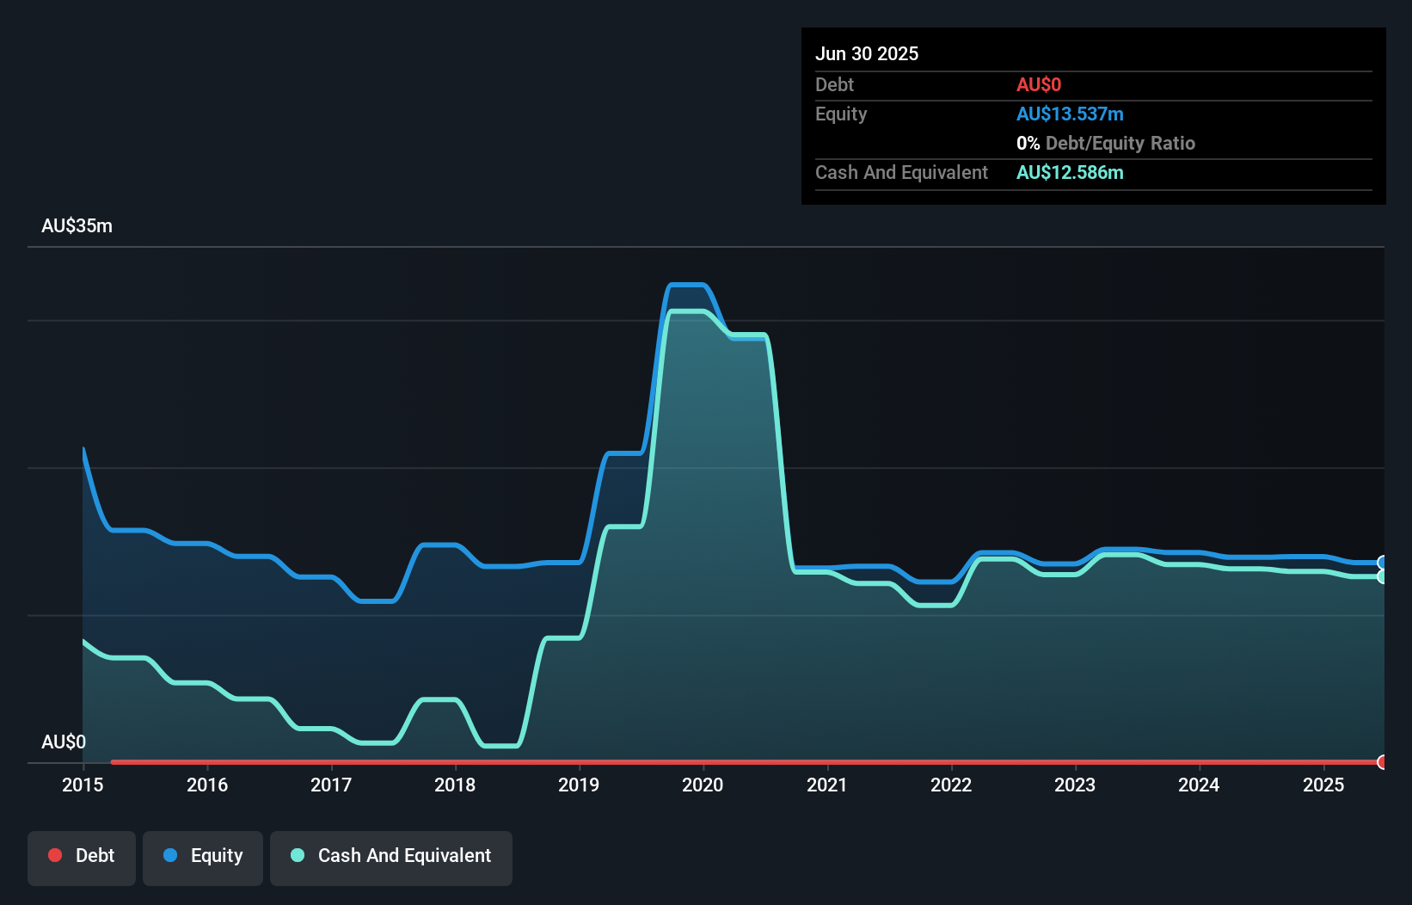Click the teal Cash And Equivalent legend dot
The width and height of the screenshot is (1412, 905).
click(297, 855)
